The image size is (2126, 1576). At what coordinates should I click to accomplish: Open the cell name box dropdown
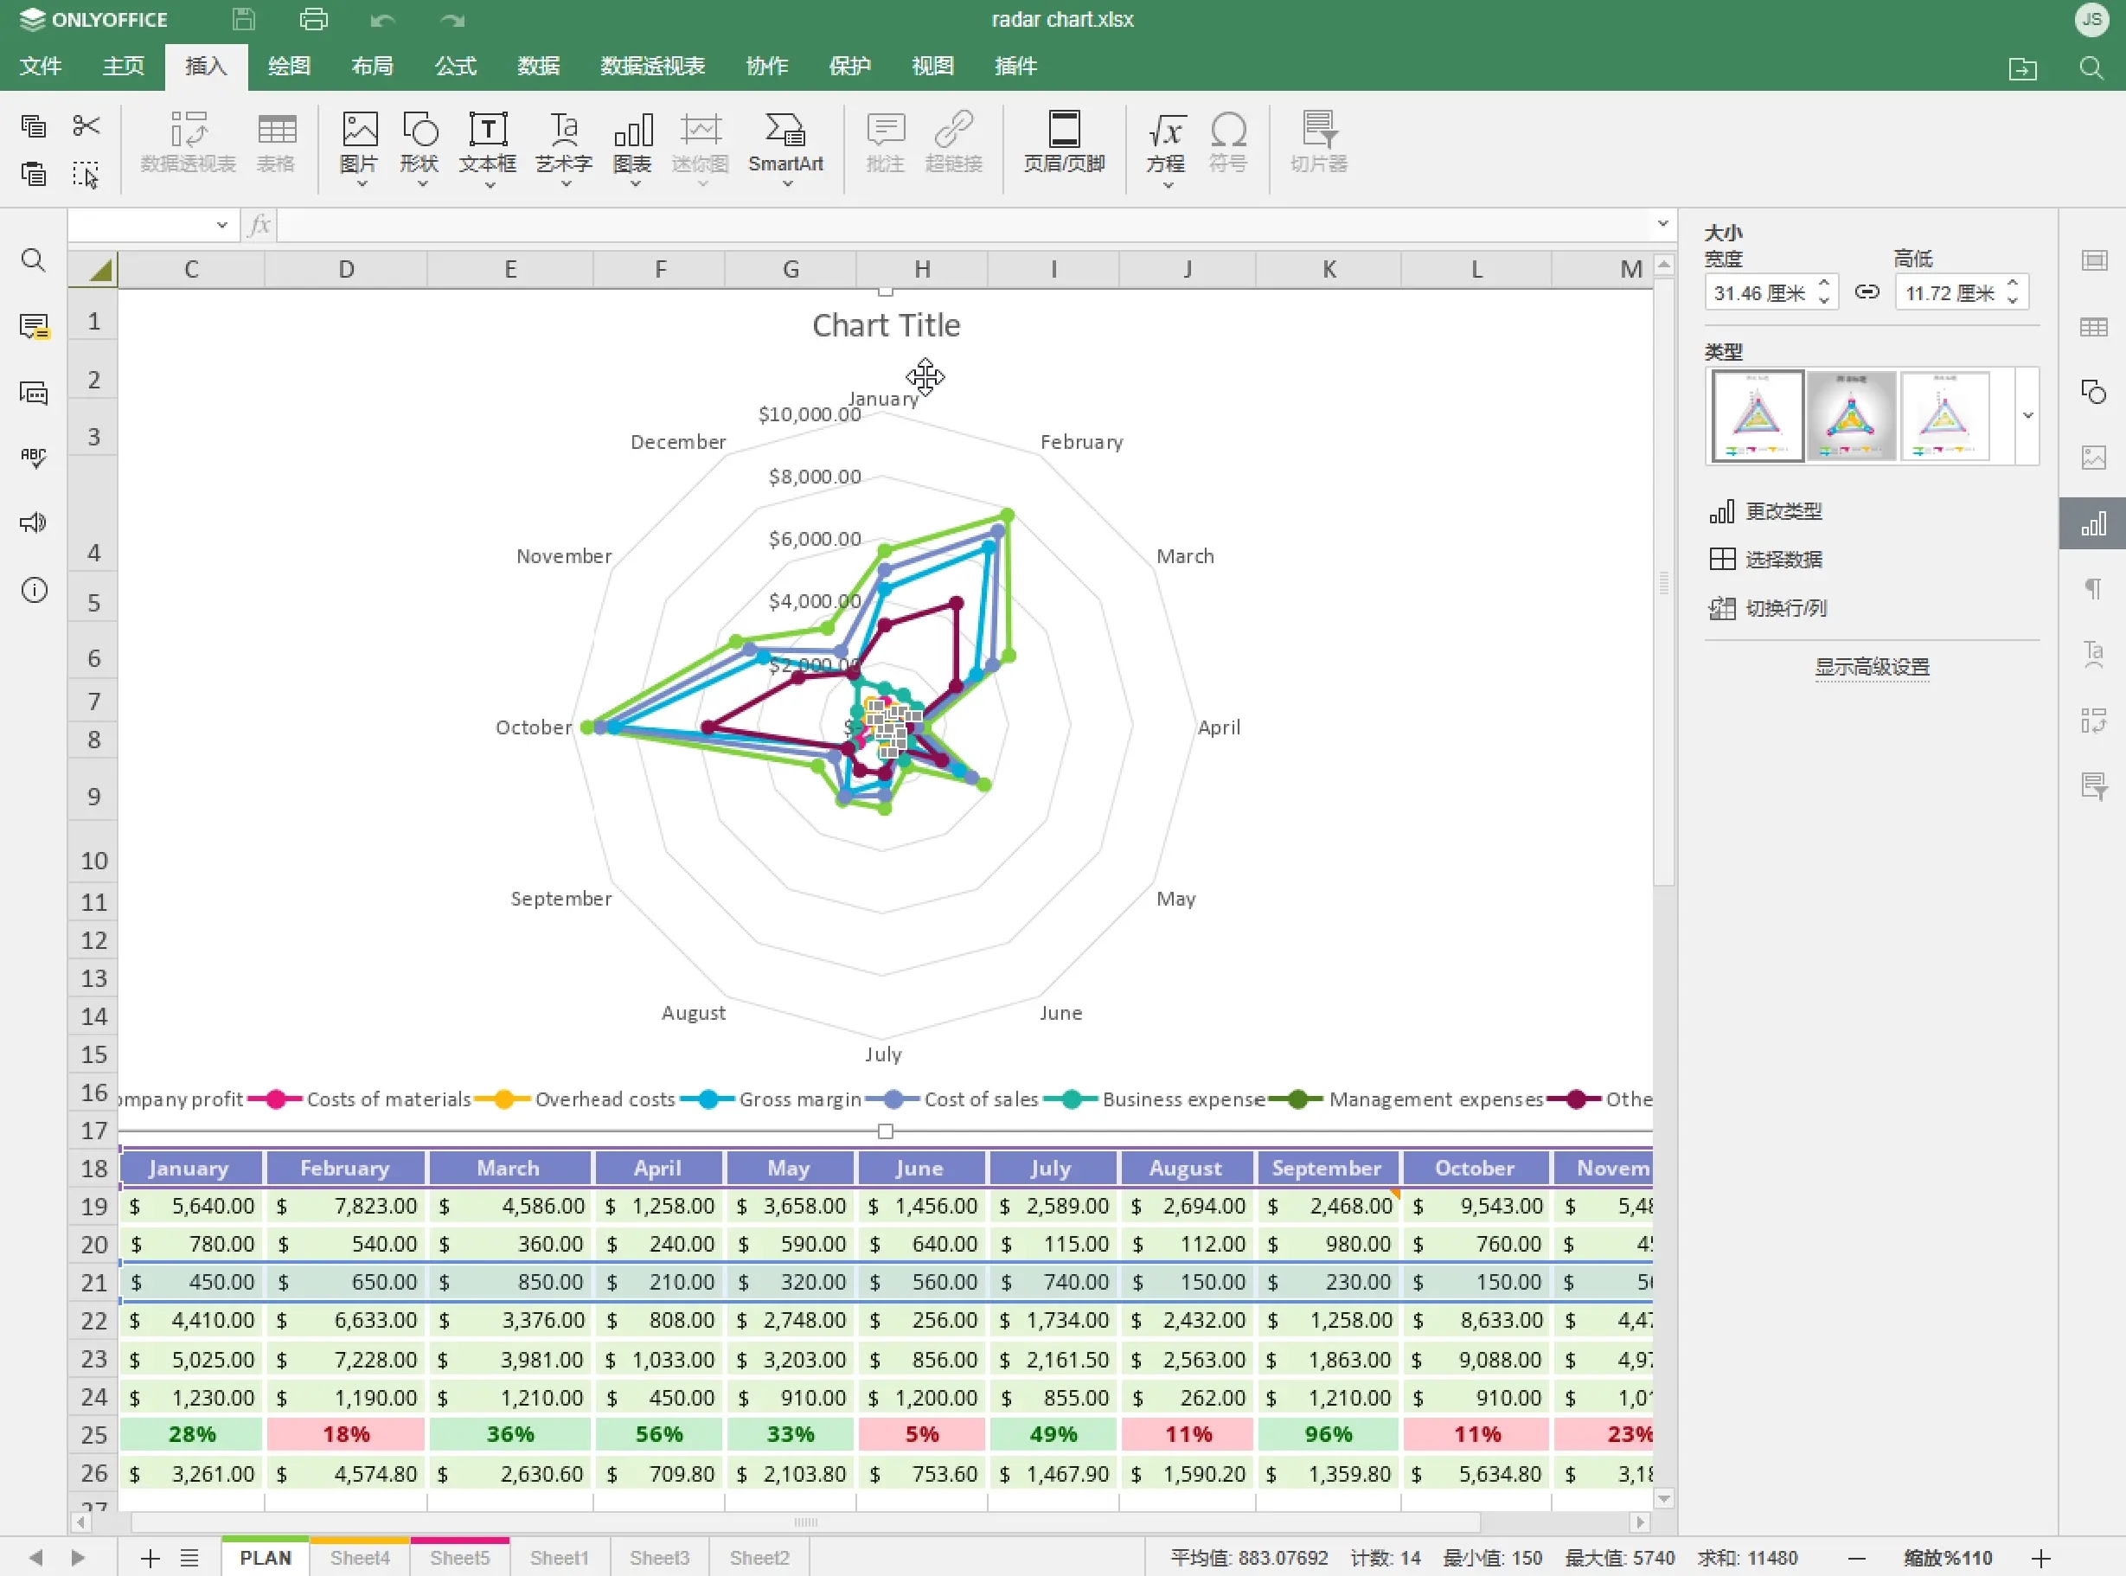tap(222, 225)
